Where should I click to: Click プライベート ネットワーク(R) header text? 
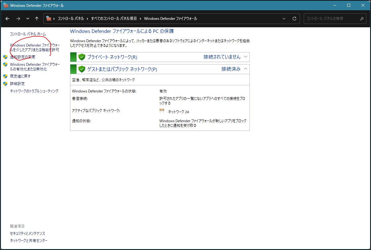[x=112, y=57]
